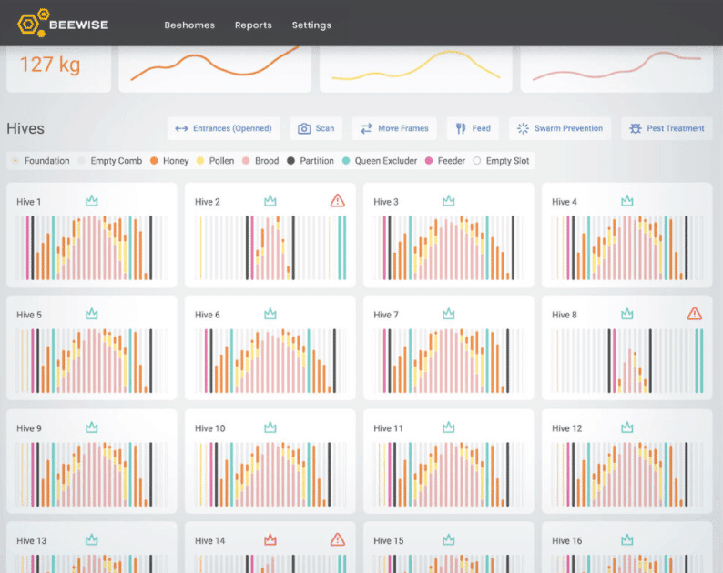
Task: Click the Hive 12 title
Action: click(x=567, y=428)
